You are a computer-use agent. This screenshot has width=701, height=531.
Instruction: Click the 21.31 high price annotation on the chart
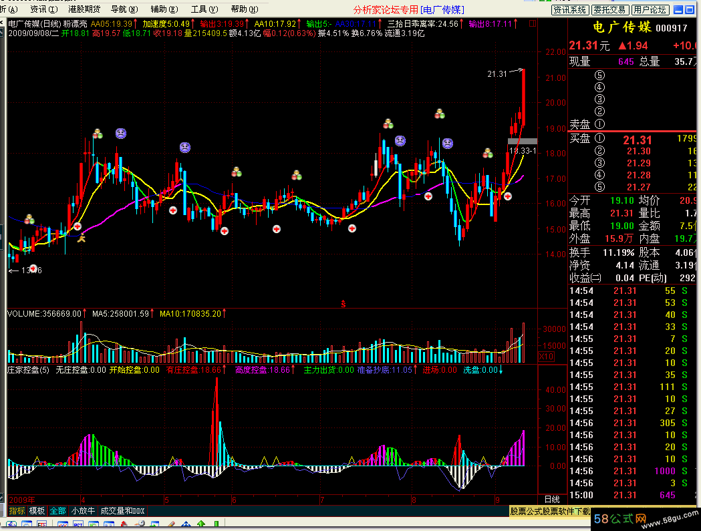(x=497, y=73)
